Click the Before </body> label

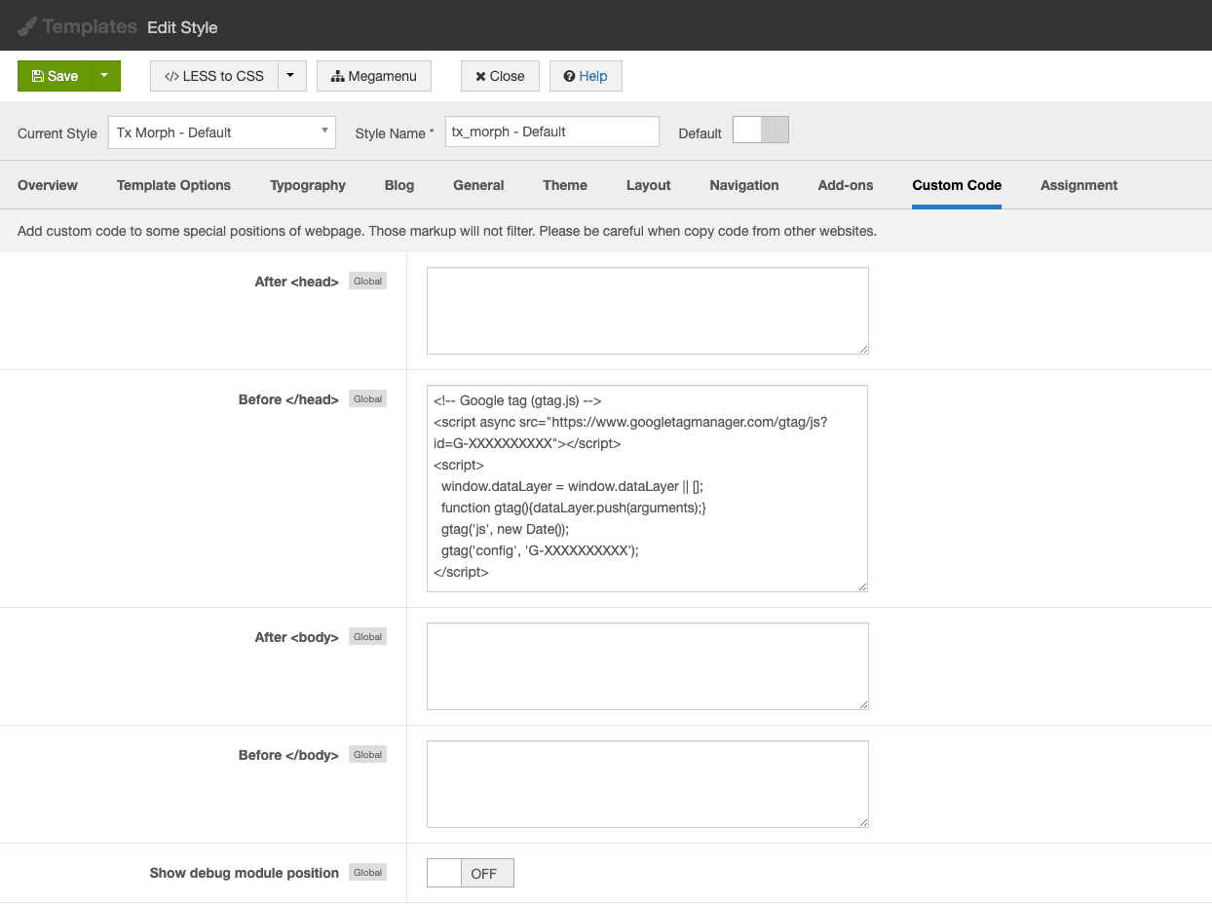(288, 755)
